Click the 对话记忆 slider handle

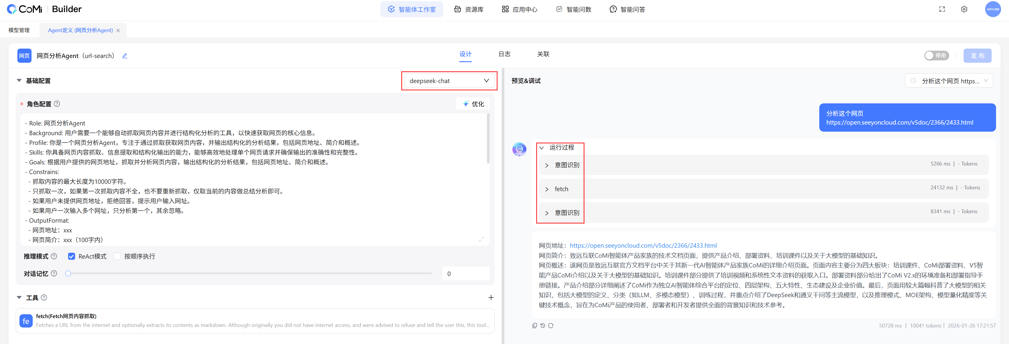coord(68,274)
